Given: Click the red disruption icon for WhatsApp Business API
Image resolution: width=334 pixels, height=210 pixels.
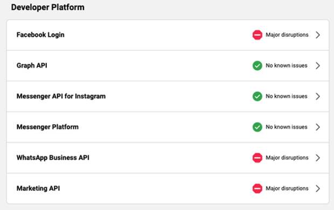Looking at the screenshot, I should pos(258,158).
